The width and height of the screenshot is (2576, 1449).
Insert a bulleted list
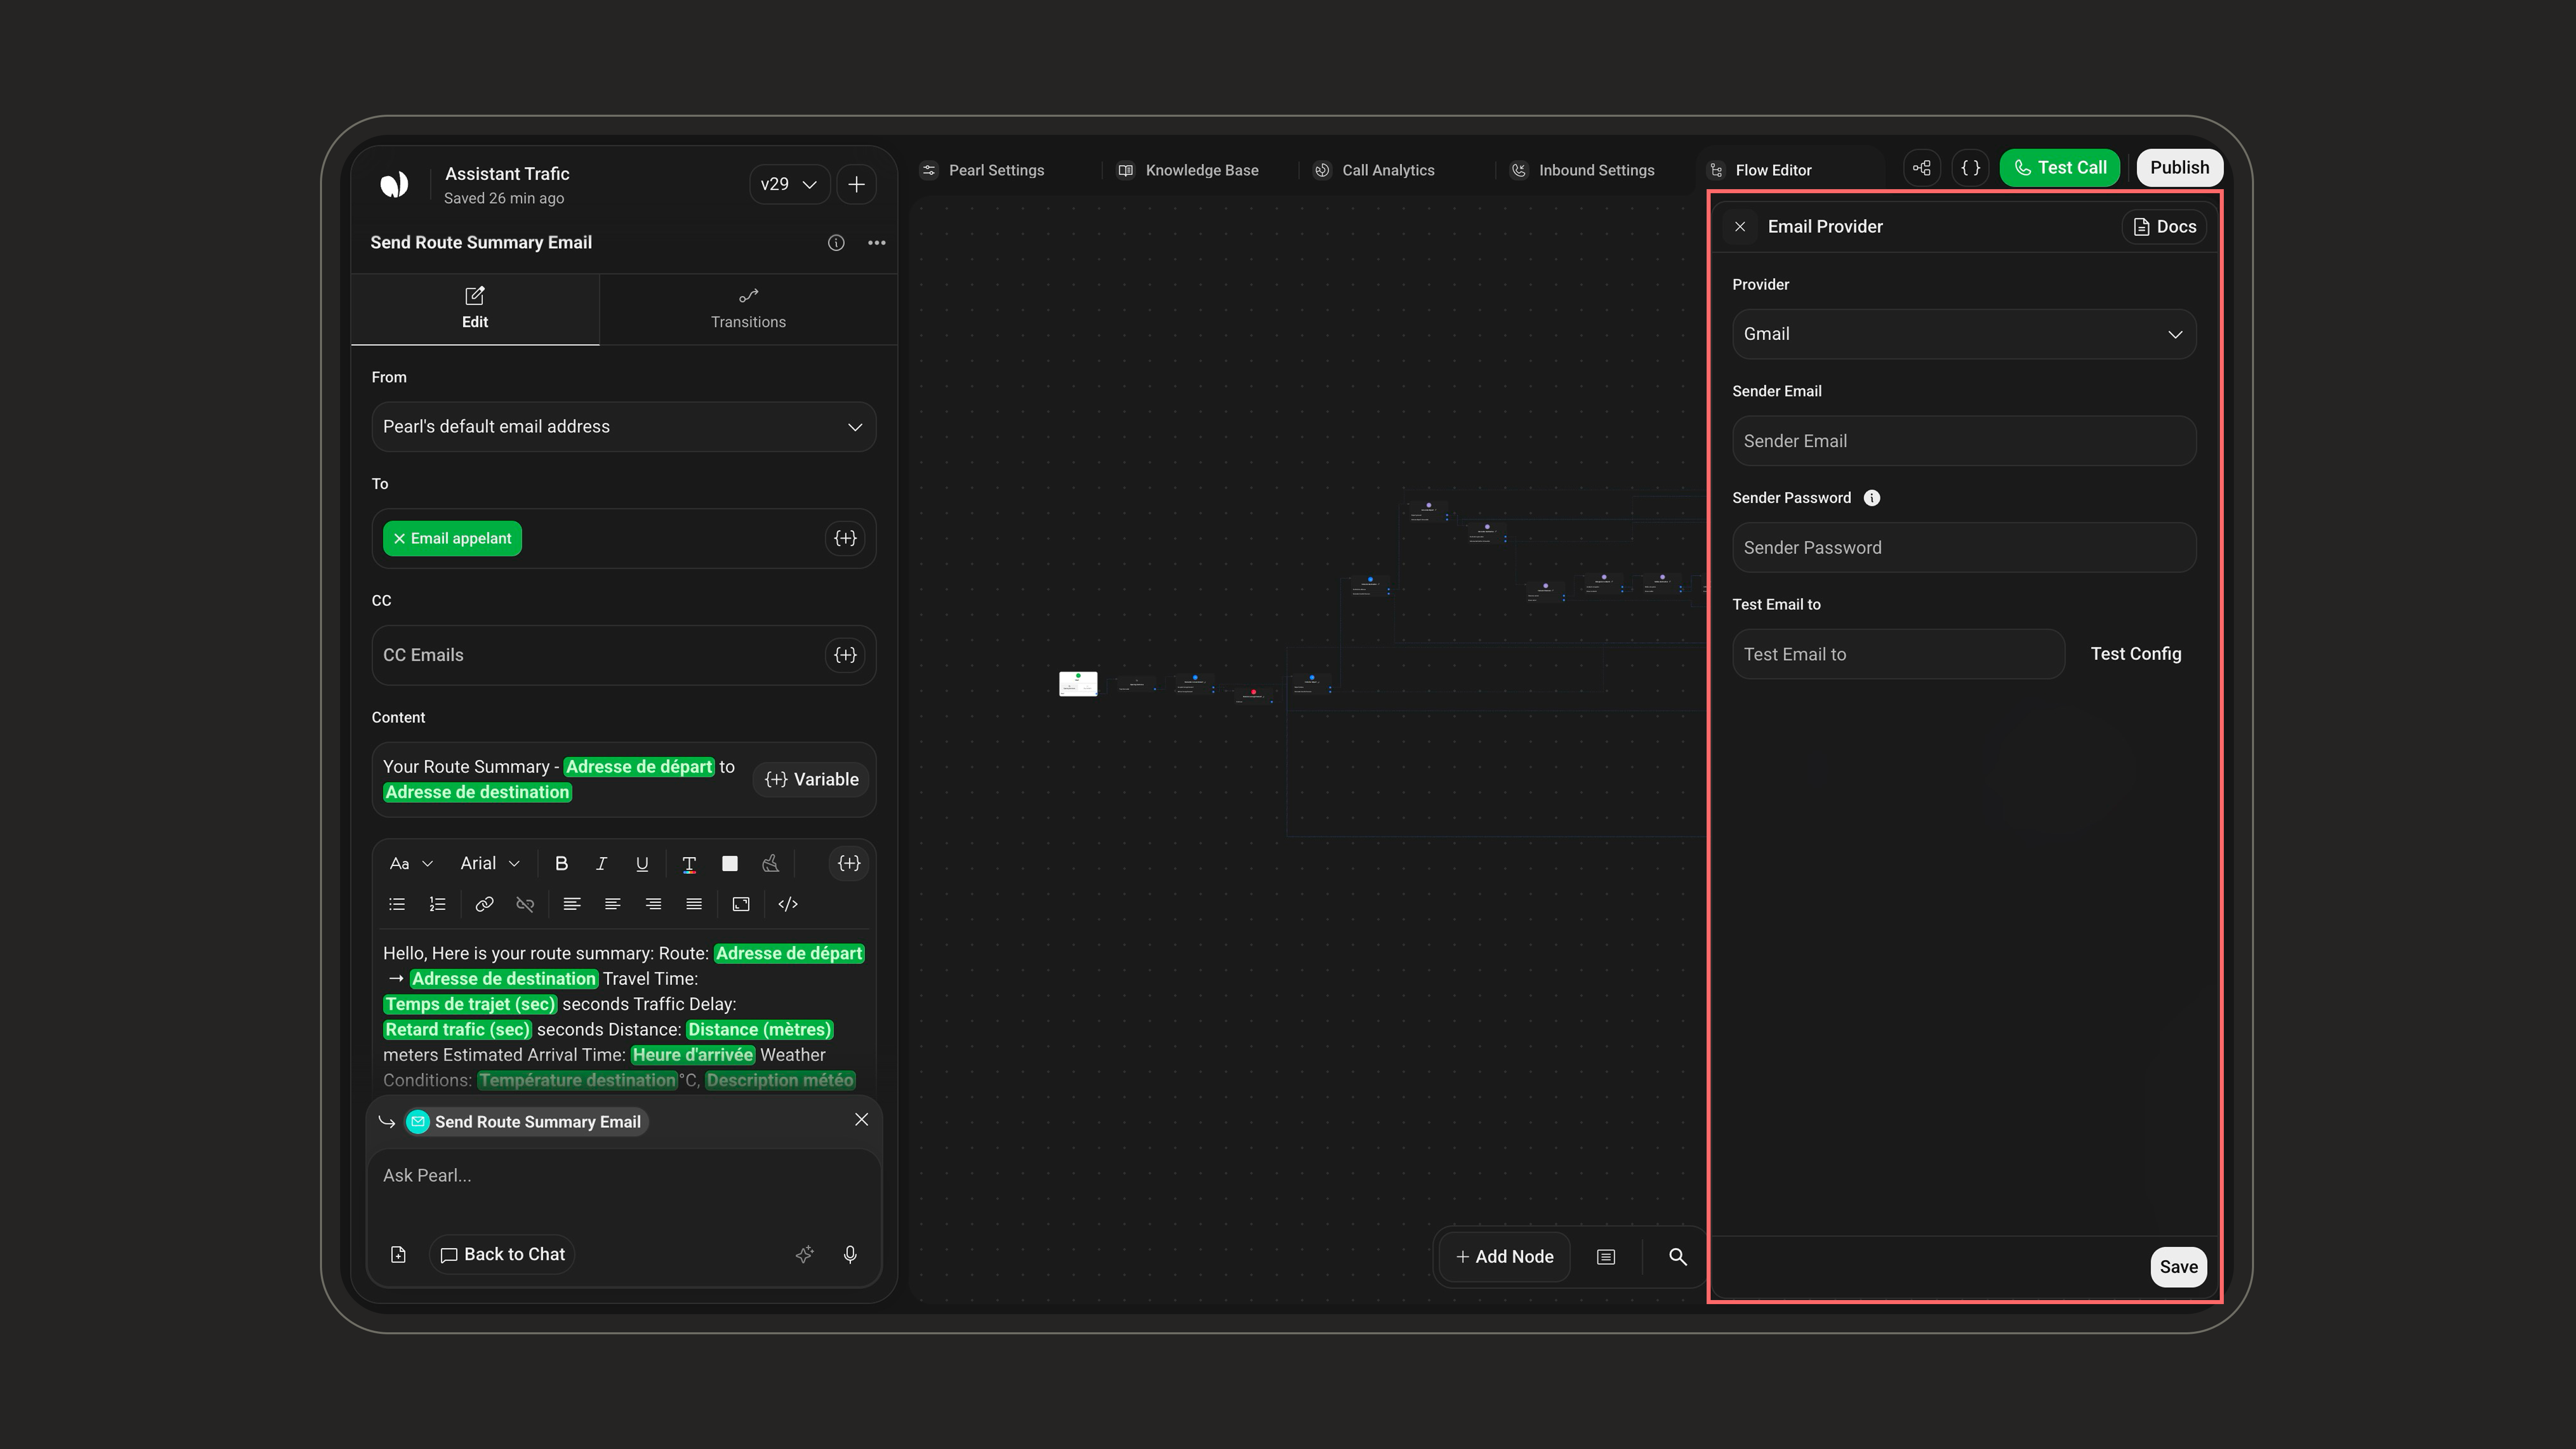pyautogui.click(x=397, y=904)
